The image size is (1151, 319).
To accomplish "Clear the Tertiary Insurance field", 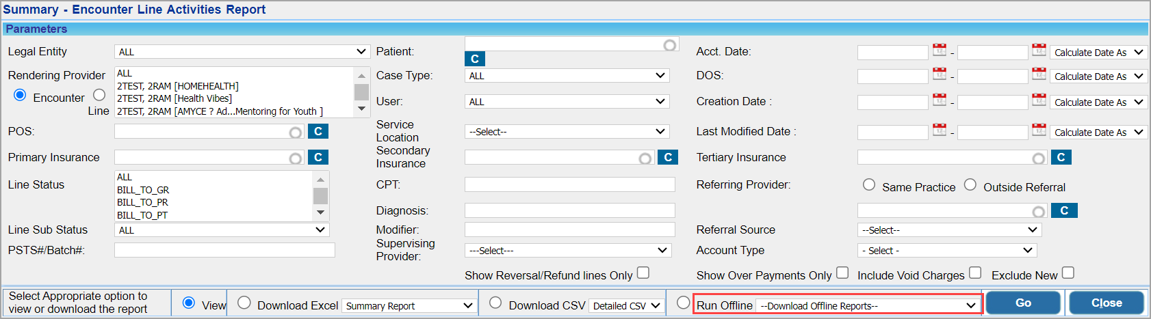I will point(1061,157).
